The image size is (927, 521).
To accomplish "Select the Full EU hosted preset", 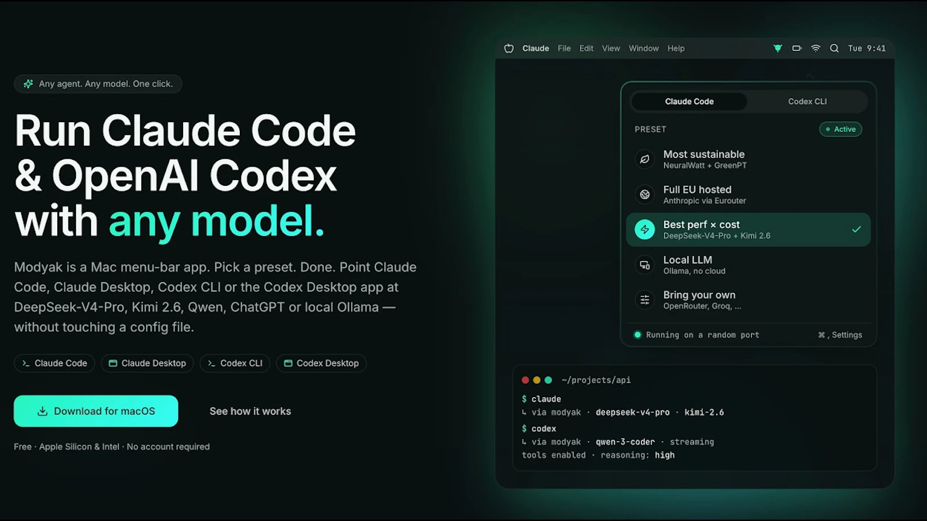I will pyautogui.click(x=748, y=195).
